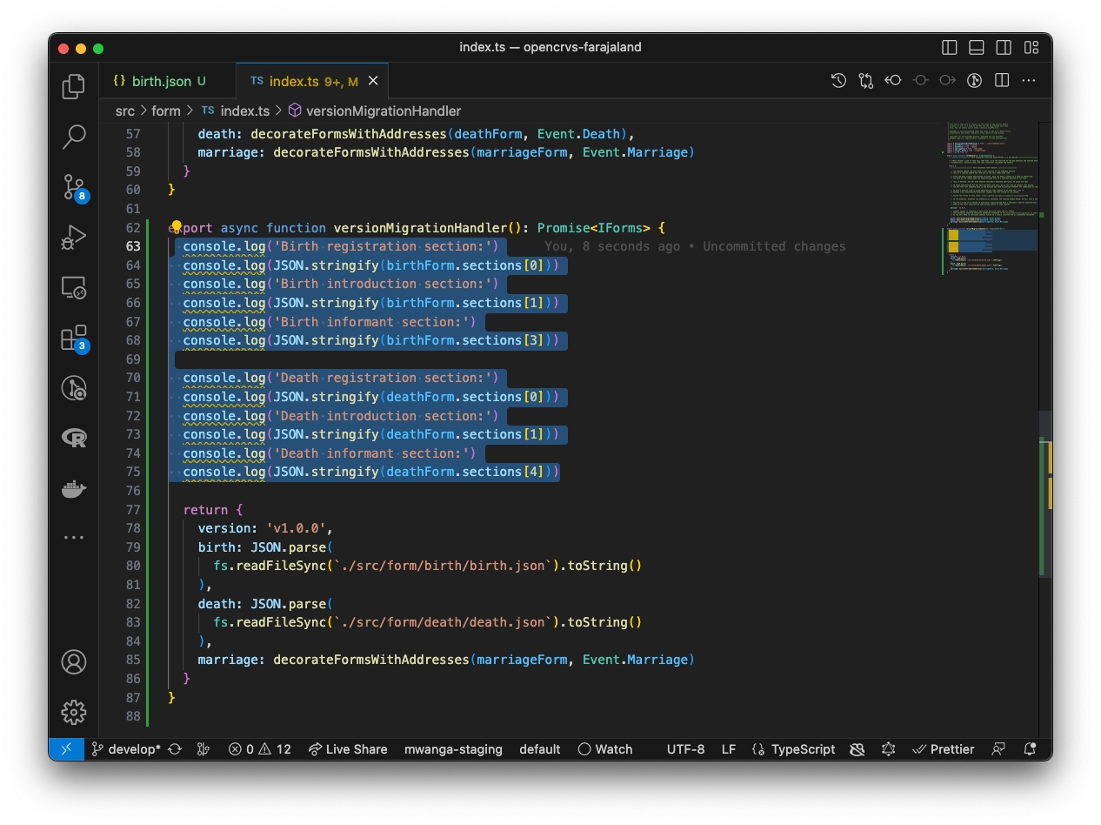Open Prettier status in the status bar
Screen dimensions: 1101x825
[944, 749]
